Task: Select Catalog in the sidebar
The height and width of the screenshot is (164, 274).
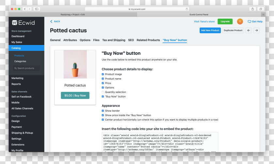Action: (26, 48)
